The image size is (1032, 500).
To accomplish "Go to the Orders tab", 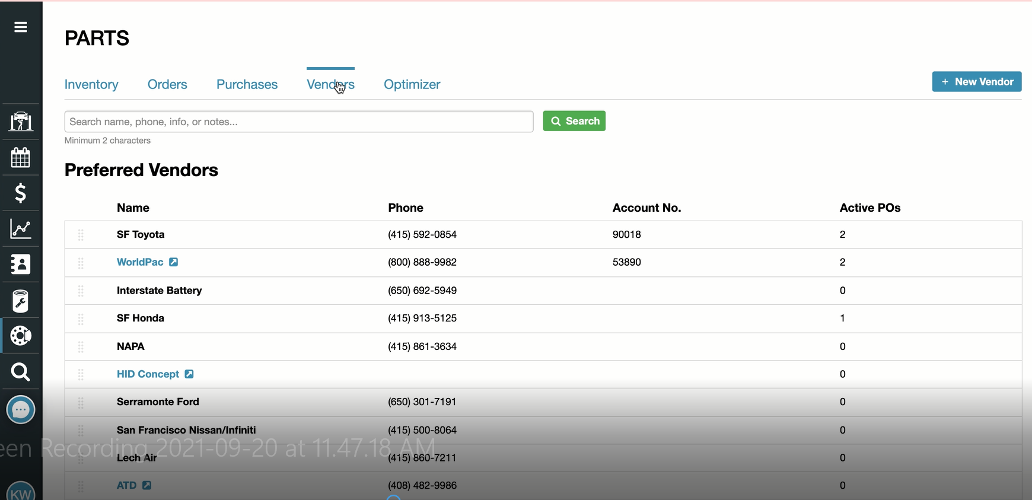I will pyautogui.click(x=167, y=85).
